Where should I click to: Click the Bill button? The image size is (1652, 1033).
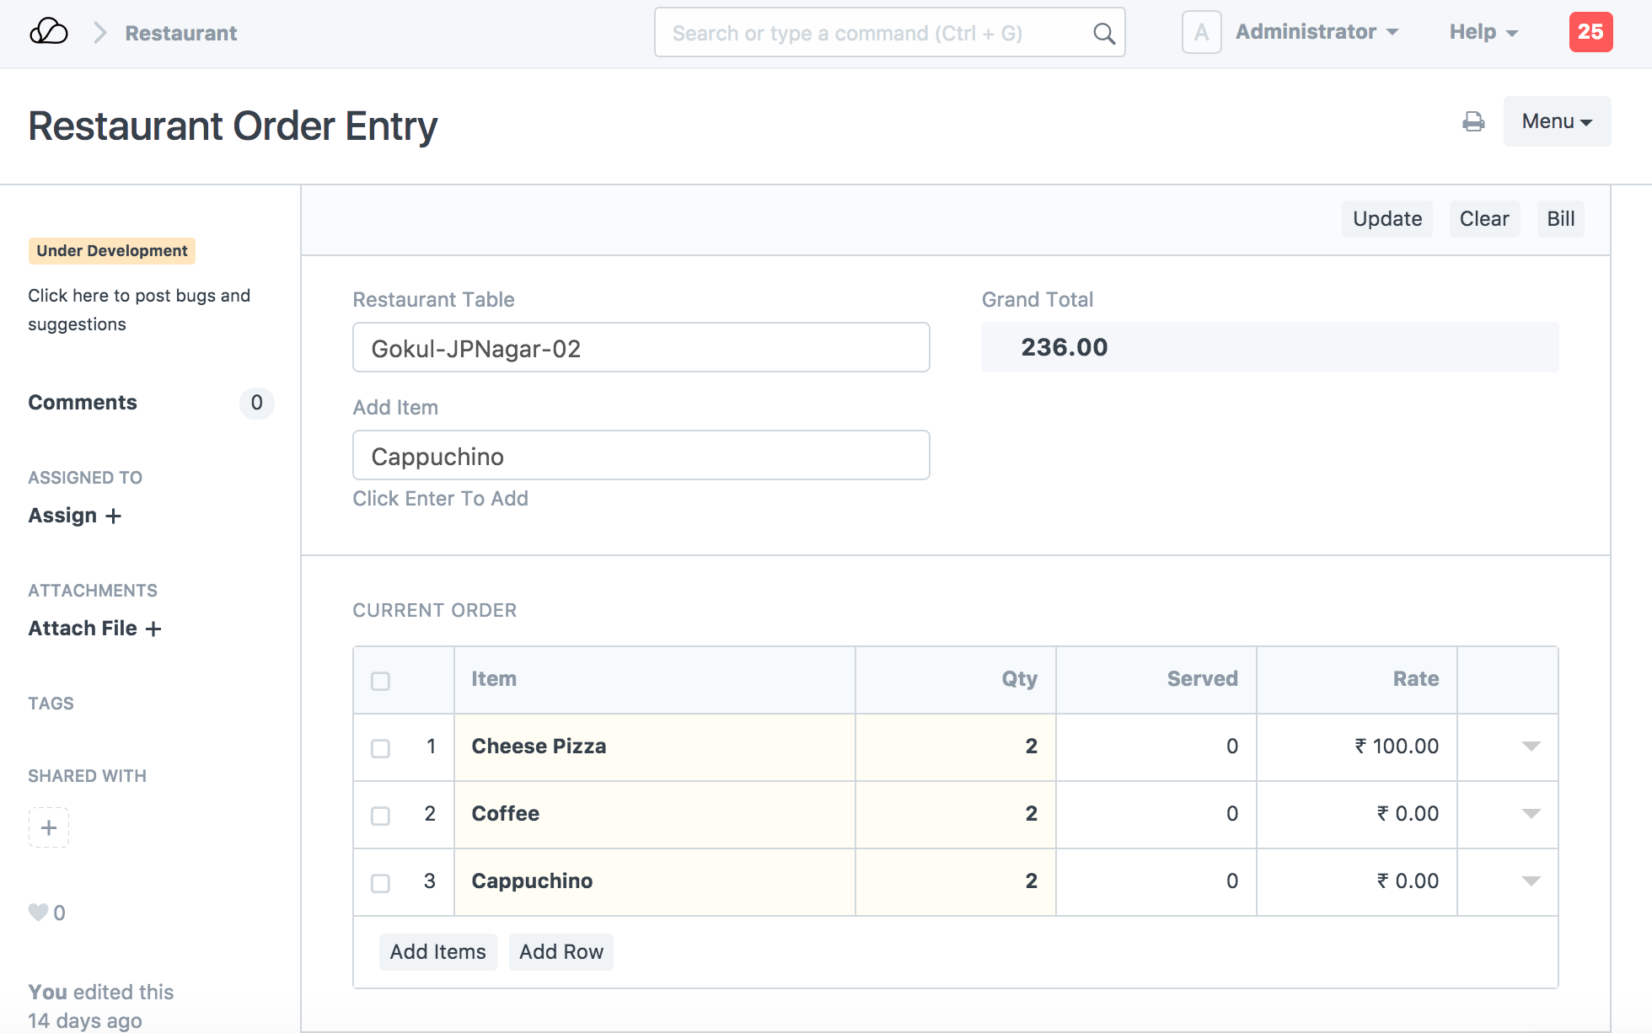[x=1560, y=219]
